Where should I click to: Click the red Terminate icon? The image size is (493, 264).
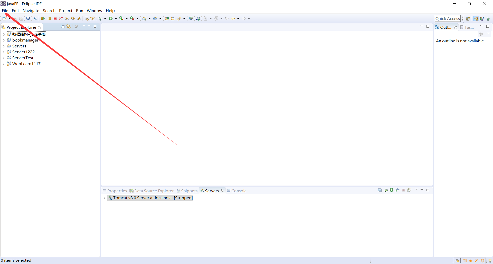coord(55,18)
